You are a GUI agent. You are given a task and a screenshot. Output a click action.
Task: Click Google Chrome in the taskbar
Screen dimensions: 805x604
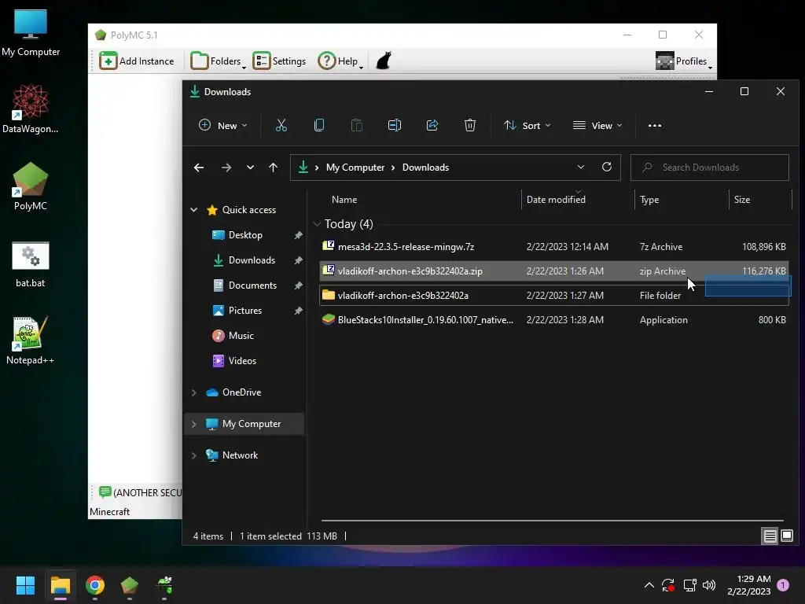pyautogui.click(x=95, y=585)
